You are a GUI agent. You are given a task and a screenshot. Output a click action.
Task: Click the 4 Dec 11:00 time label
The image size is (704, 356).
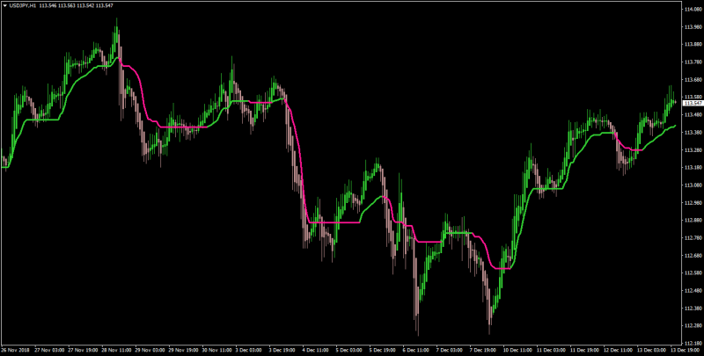pos(313,349)
